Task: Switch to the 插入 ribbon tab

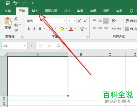Action: (35, 11)
